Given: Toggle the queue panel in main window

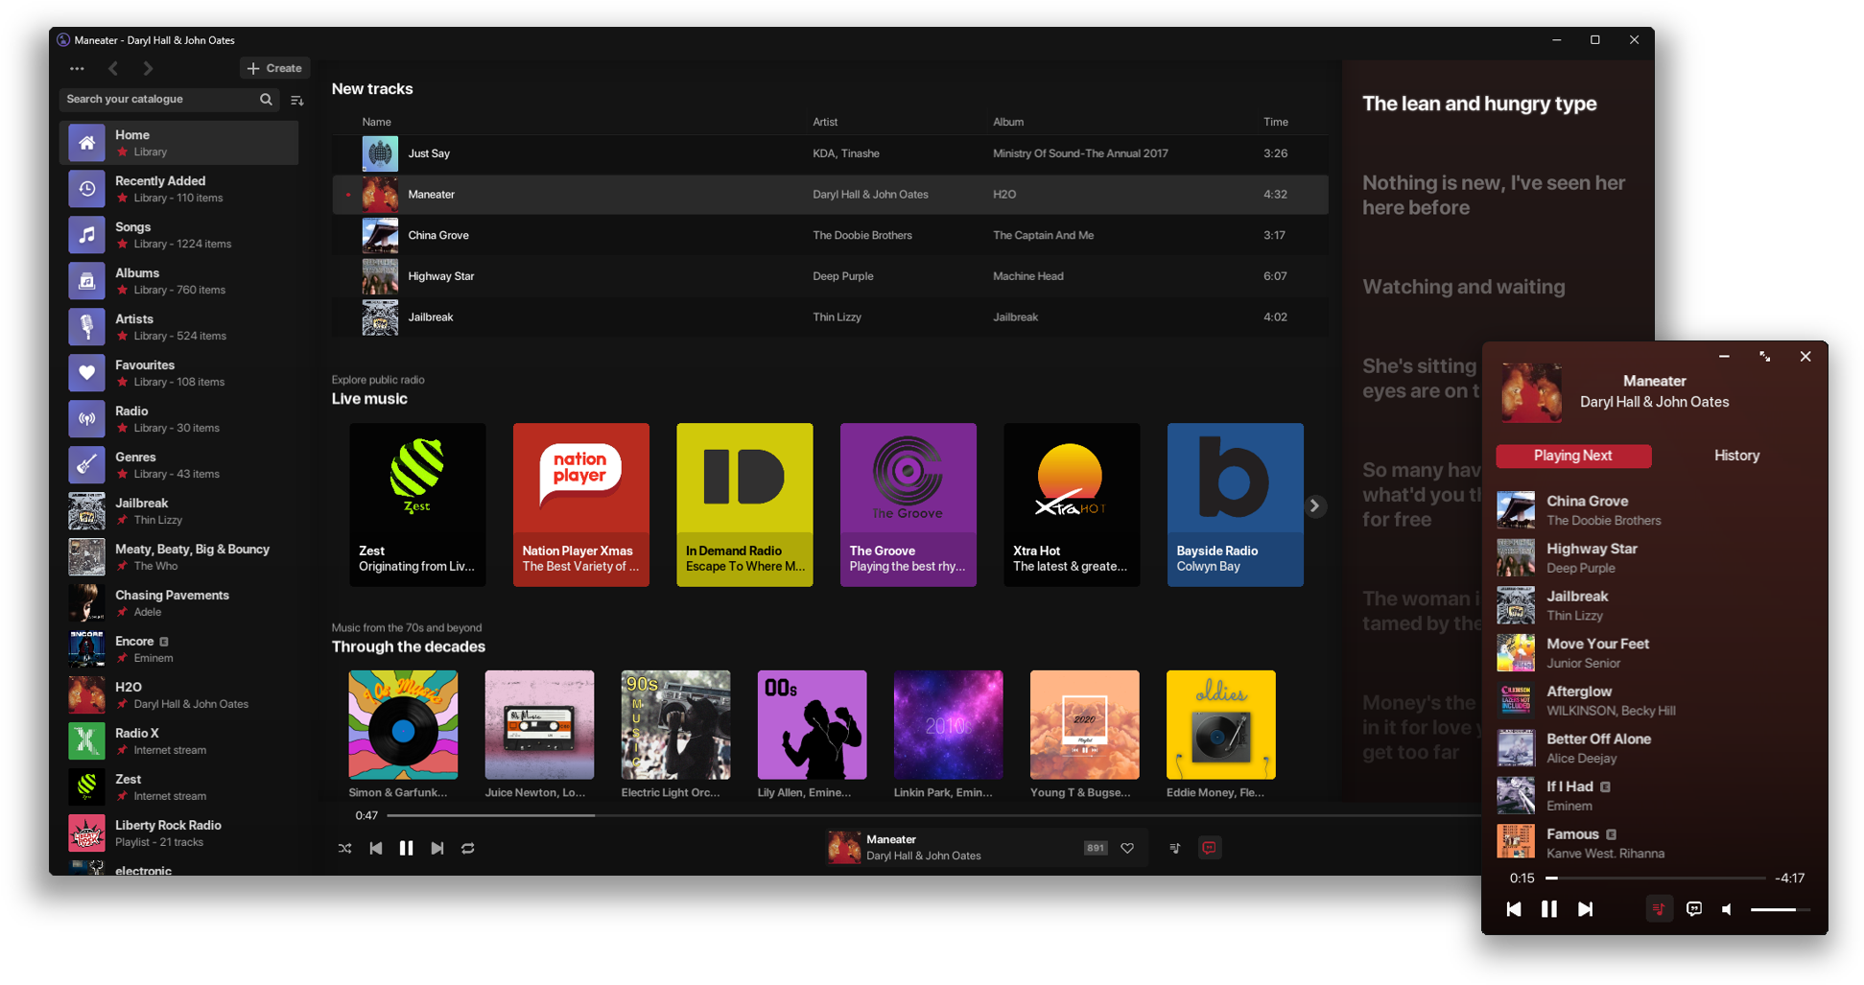Looking at the screenshot, I should pyautogui.click(x=1175, y=848).
